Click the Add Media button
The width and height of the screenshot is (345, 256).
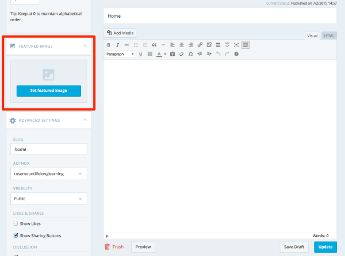pos(120,33)
